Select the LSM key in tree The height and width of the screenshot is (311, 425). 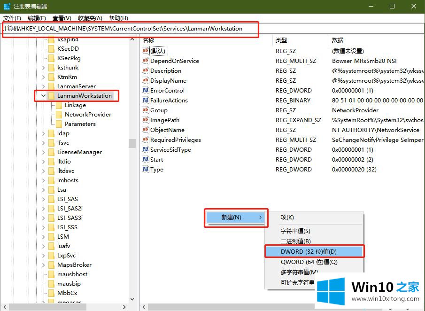(x=63, y=236)
